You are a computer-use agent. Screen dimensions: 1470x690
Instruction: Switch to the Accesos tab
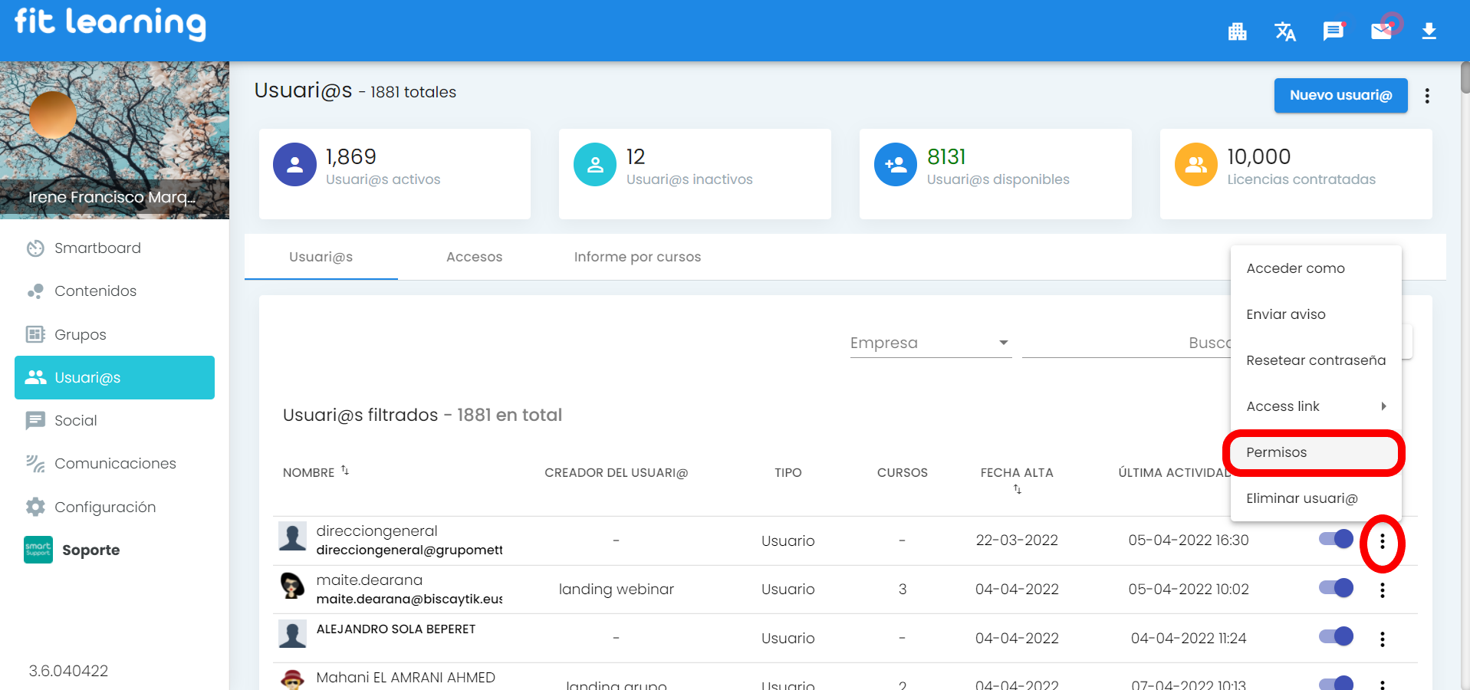(474, 257)
